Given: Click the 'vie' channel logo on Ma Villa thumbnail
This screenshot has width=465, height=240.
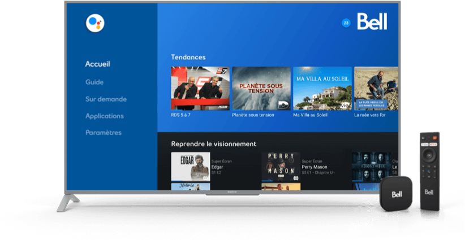Looking at the screenshot, I should click(345, 105).
